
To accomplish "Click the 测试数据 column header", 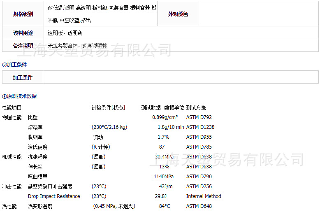I will [x=151, y=107].
